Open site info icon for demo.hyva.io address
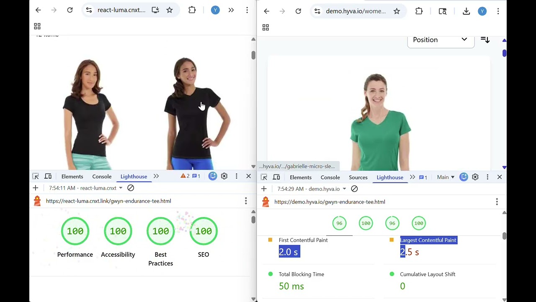536x302 pixels. pyautogui.click(x=317, y=11)
